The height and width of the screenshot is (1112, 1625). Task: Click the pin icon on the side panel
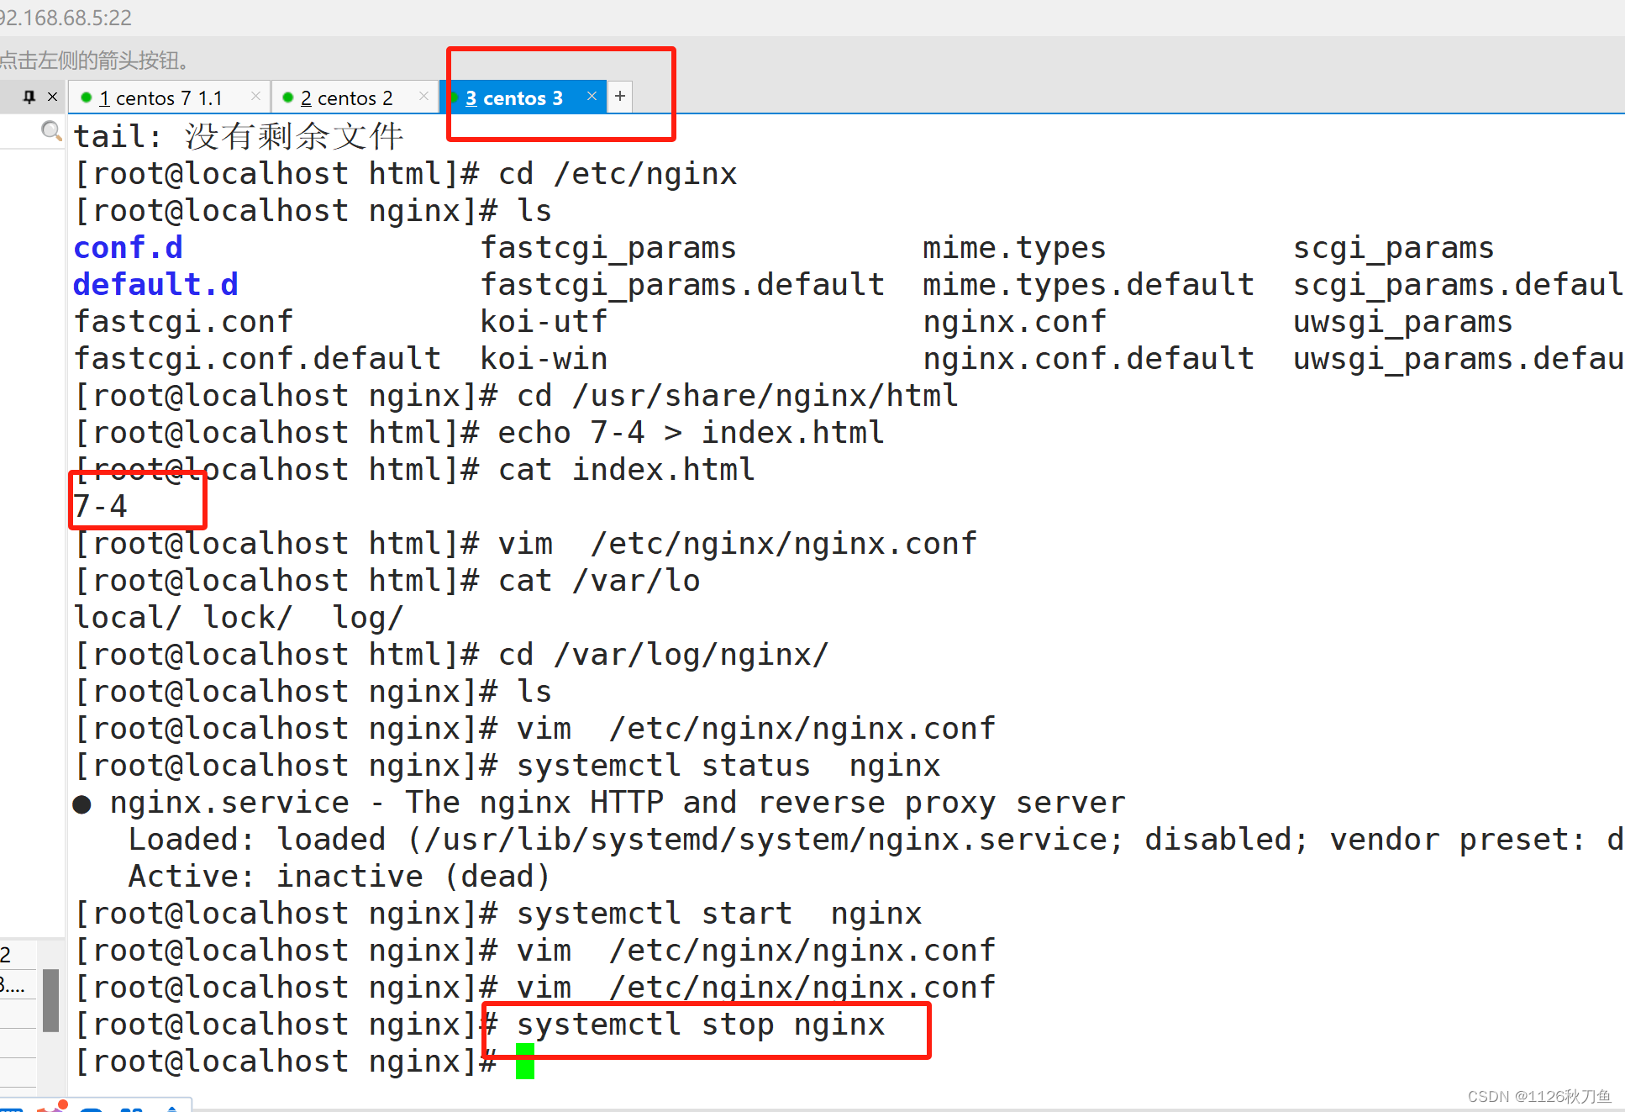tap(29, 97)
